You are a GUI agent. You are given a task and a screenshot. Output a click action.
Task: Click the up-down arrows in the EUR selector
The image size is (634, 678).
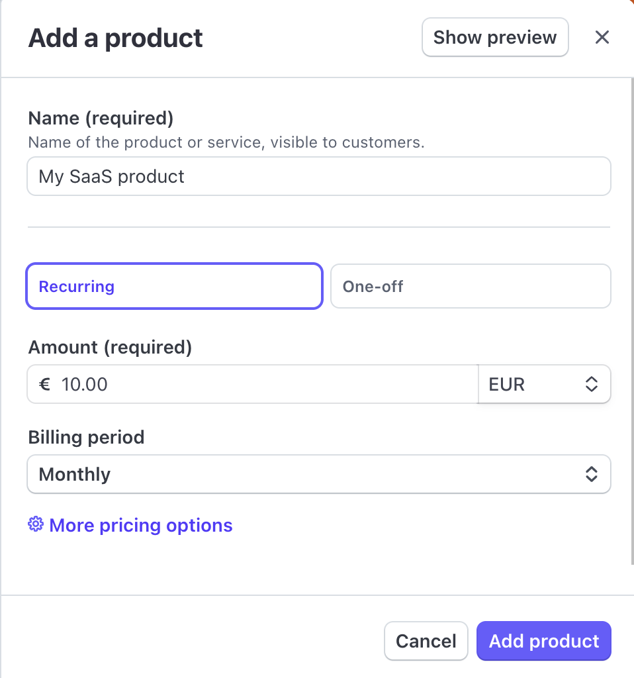pos(592,384)
